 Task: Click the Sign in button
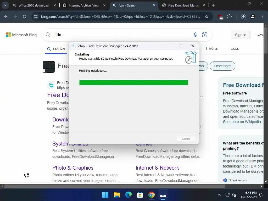[x=241, y=35]
